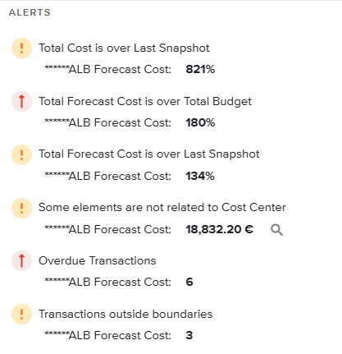The width and height of the screenshot is (342, 354).
Task: Open the Transactions outside boundaries alert
Action: tap(125, 314)
